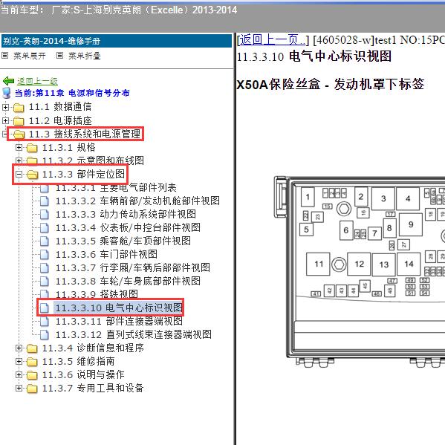Click the folder icon of 11.3.6
Screen dimensions: 445x445
[x=32, y=375]
